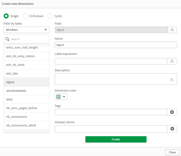Add tag with the Tags plus icon
This screenshot has width=181, height=156.
172,112
